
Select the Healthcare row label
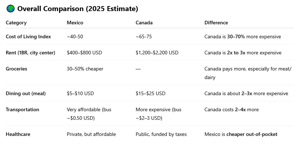click(18, 134)
